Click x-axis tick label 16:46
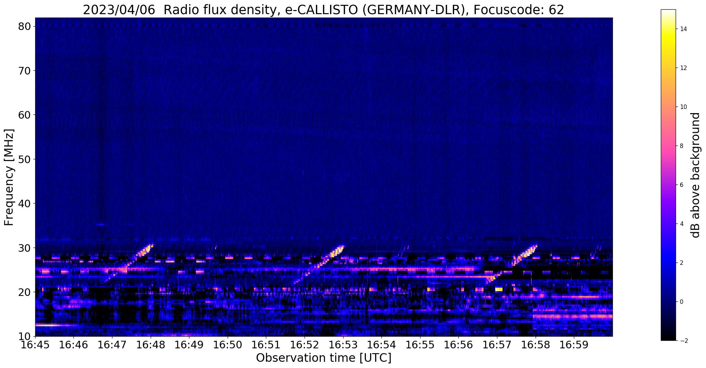Screen dimensions: 706x368 [73, 345]
